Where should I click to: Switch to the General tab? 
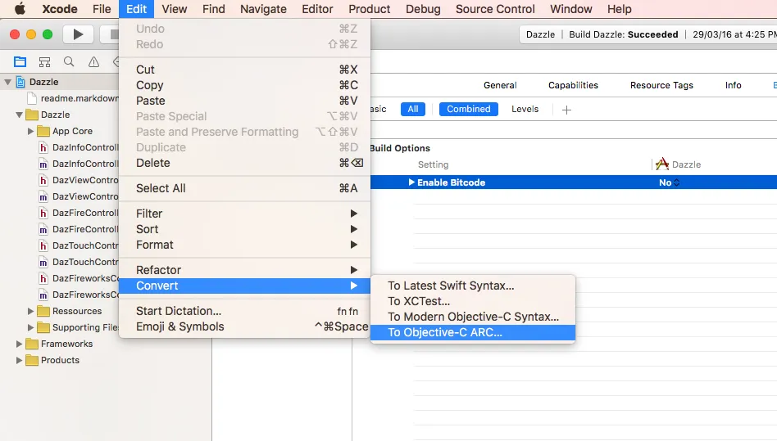coord(500,85)
